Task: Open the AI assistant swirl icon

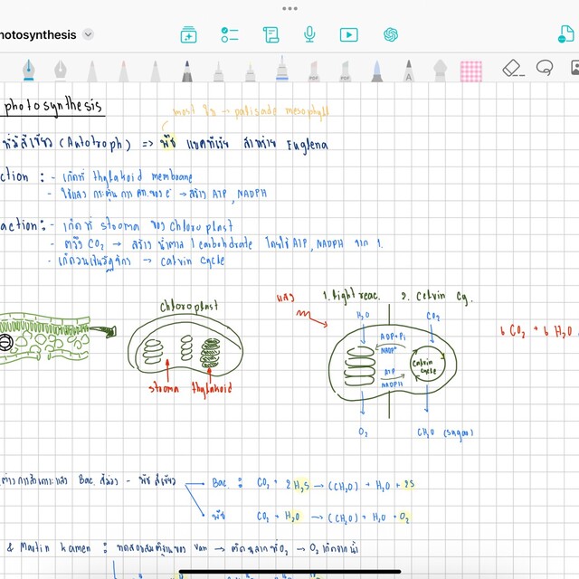Action: [x=391, y=34]
